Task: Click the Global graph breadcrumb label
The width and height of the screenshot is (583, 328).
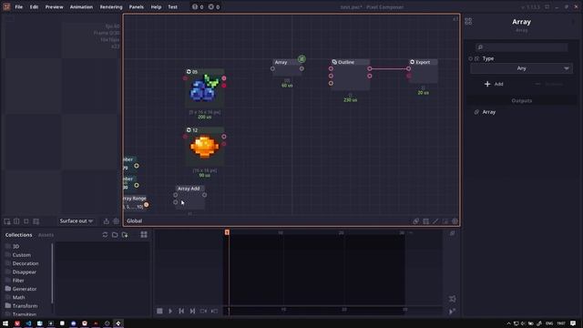Action: click(x=134, y=220)
